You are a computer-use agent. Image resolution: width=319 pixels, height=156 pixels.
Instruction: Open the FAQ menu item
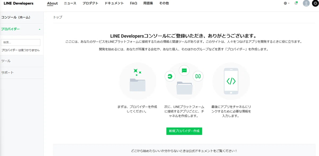tap(133, 3)
